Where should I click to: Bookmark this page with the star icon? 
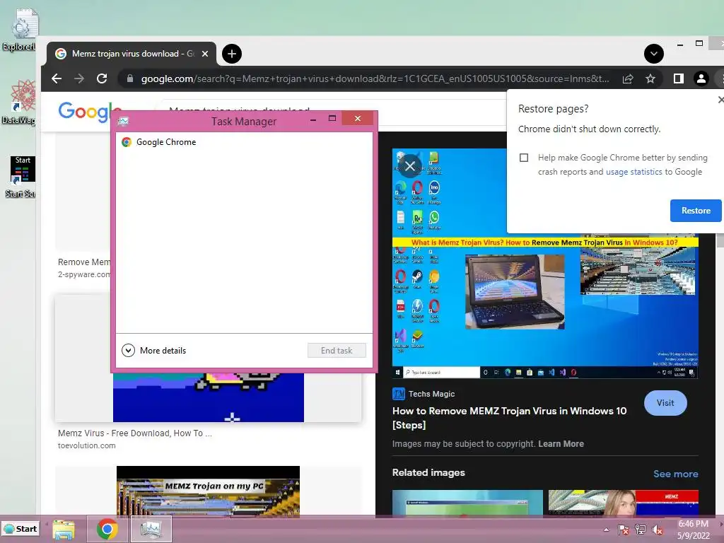pos(650,79)
